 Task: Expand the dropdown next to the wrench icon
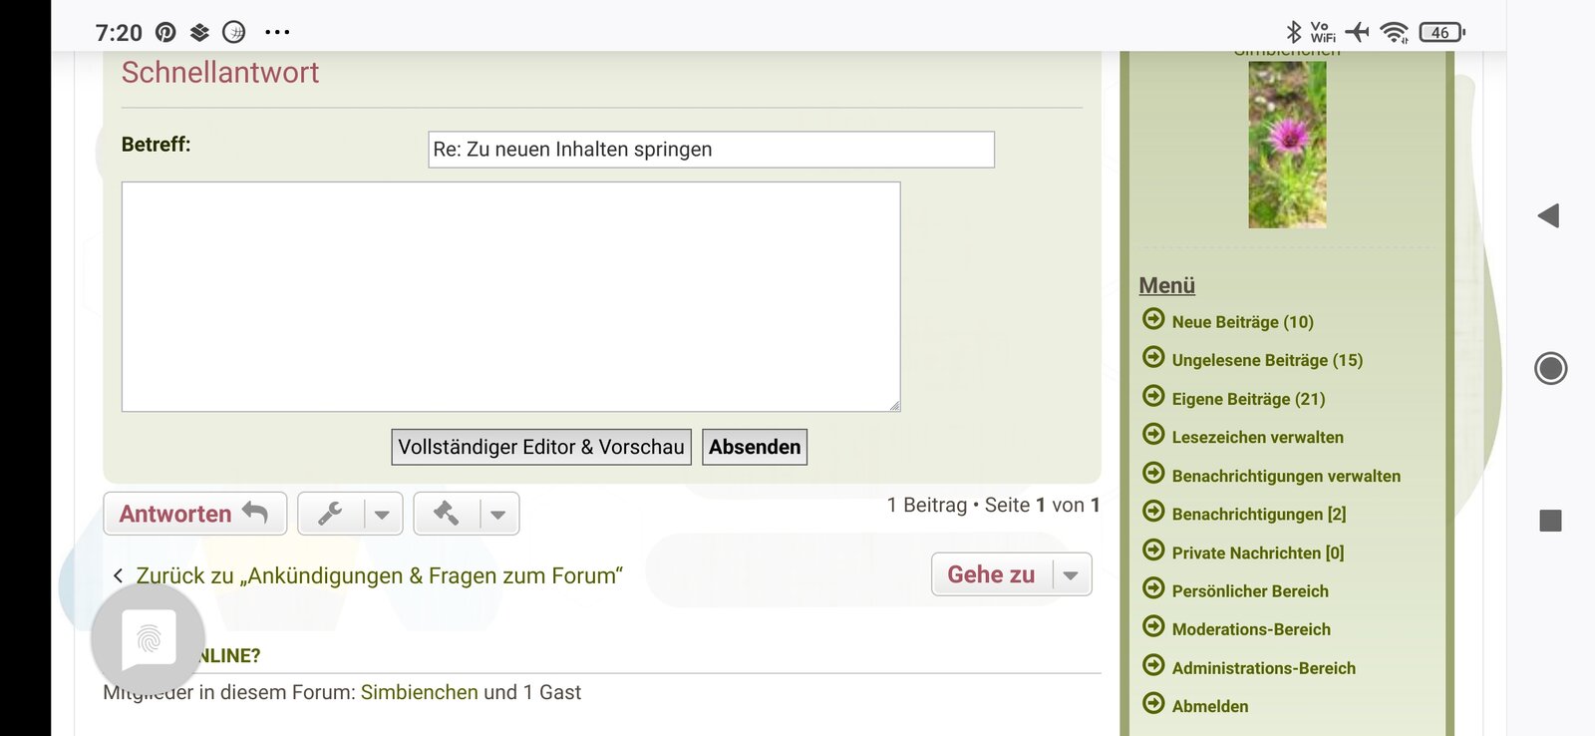383,513
